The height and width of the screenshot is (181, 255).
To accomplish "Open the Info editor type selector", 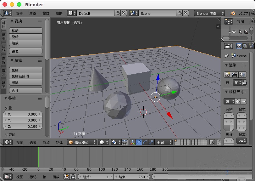I will [8, 13].
